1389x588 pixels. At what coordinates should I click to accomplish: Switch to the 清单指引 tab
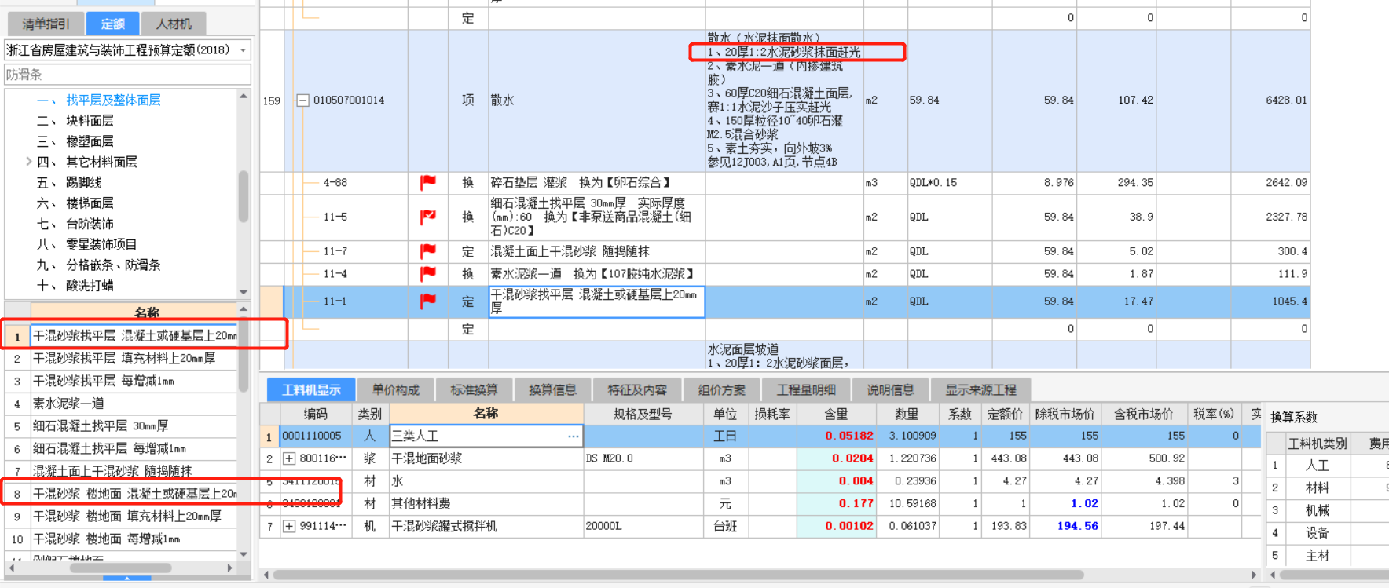tap(46, 24)
